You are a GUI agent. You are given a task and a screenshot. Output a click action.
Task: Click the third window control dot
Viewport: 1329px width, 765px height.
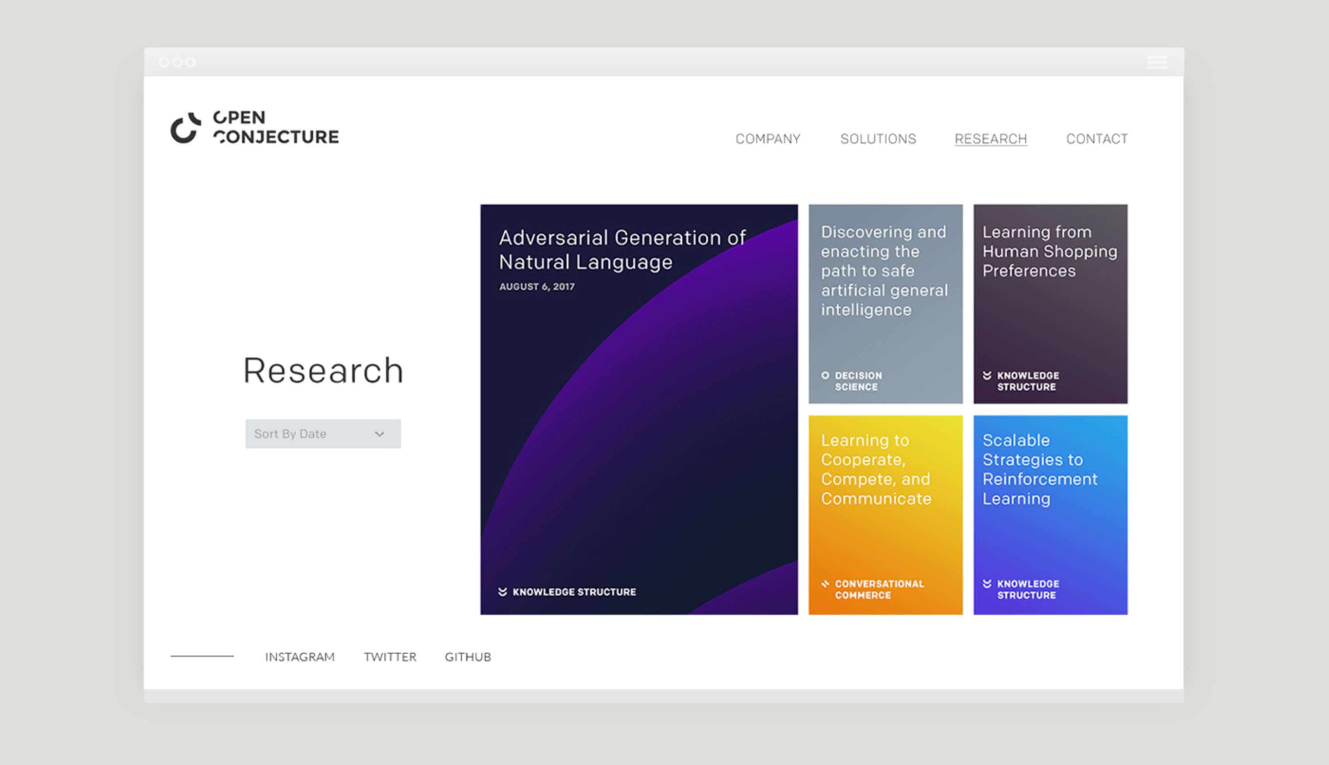click(x=190, y=62)
